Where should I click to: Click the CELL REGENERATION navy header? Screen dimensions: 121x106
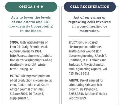(x=90, y=7)
